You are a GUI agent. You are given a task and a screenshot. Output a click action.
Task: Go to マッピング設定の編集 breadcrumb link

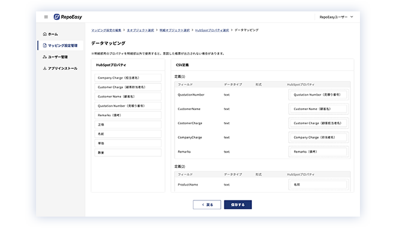click(x=106, y=31)
